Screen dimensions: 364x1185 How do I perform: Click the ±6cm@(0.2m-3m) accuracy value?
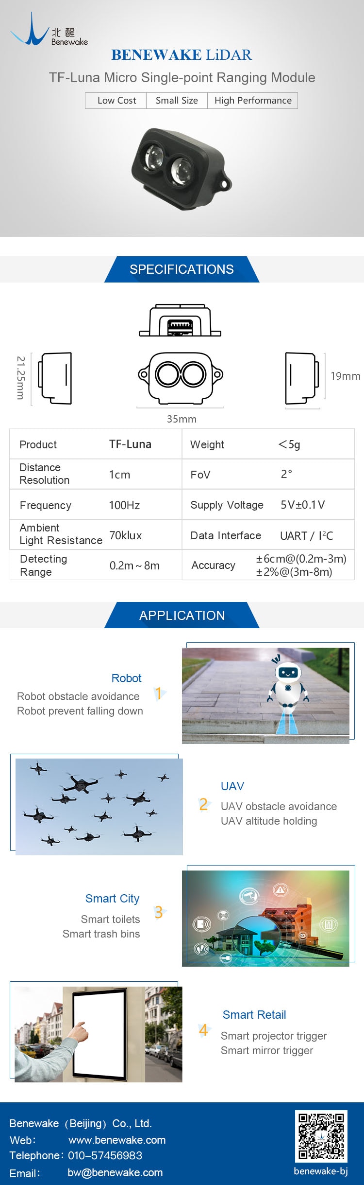pos(301,559)
